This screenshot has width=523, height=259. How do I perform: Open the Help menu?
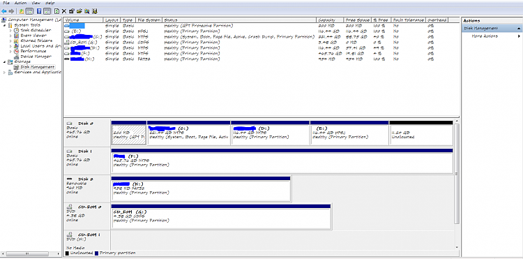[x=50, y=3]
